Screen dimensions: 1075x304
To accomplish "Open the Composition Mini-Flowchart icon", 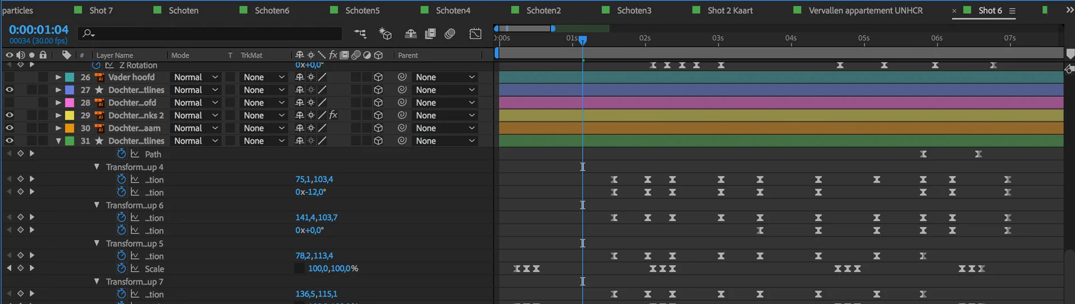I will (x=360, y=34).
